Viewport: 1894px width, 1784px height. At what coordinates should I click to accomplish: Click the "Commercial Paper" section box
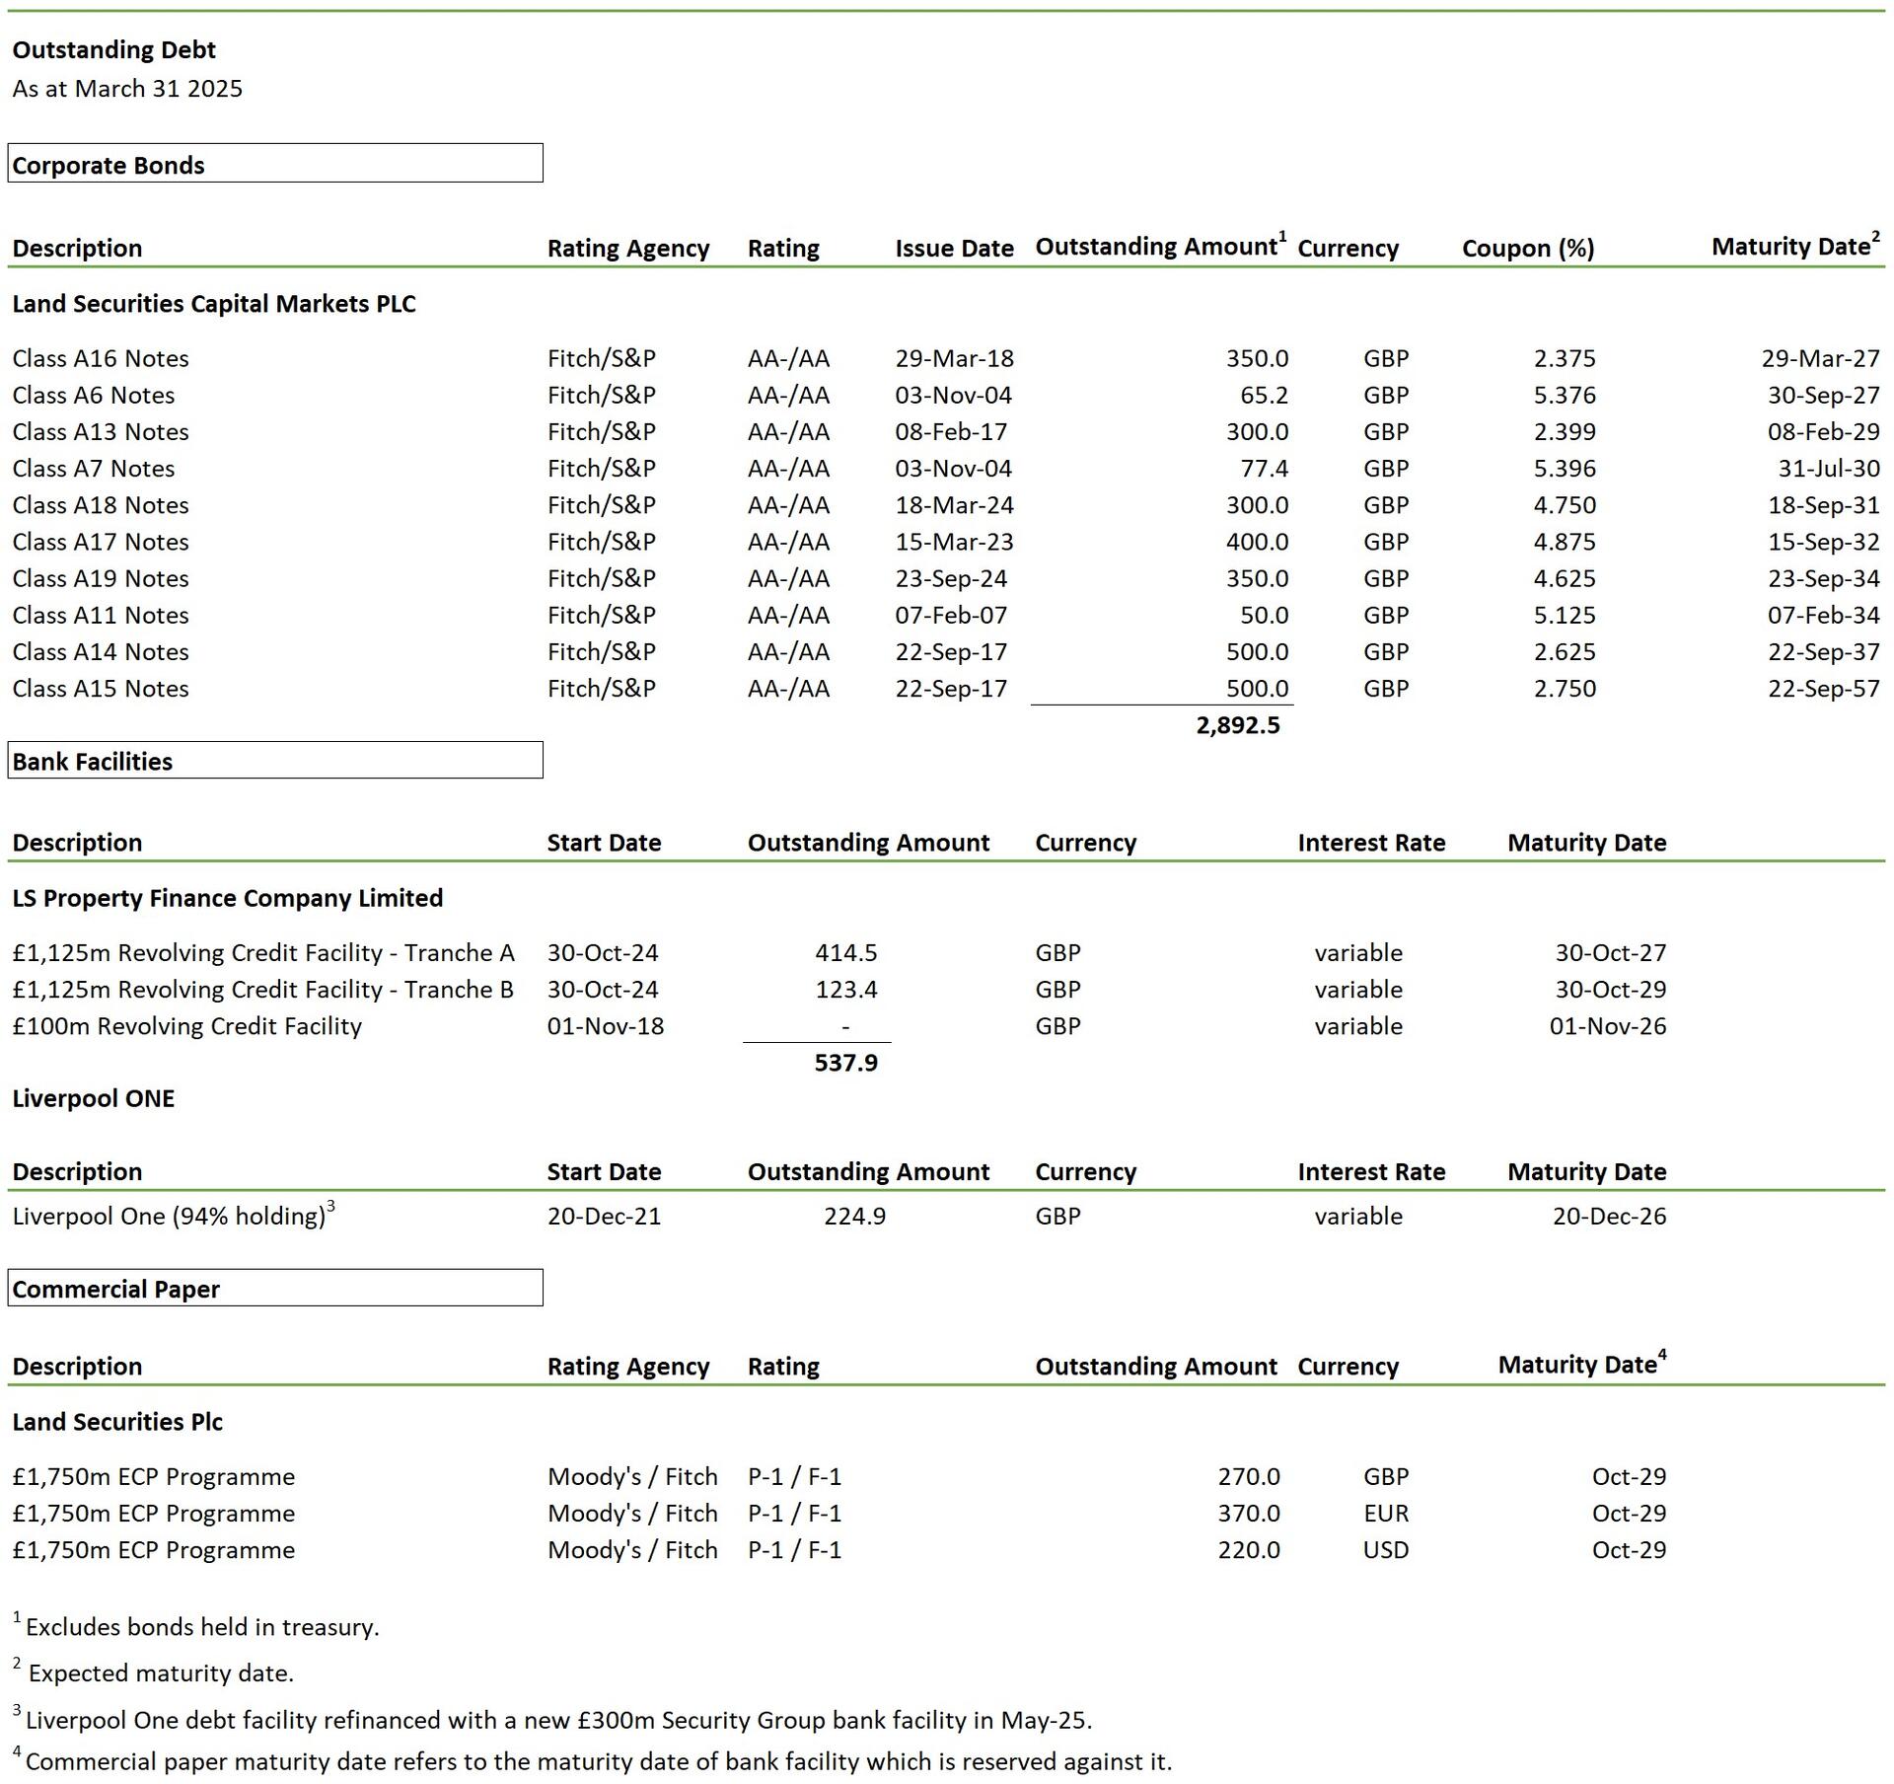275,1288
